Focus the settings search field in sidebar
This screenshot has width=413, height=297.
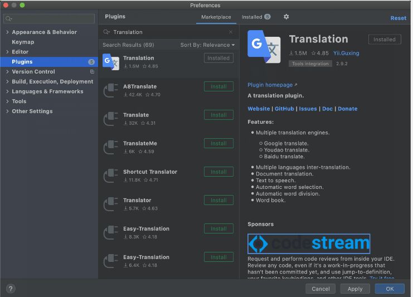coord(49,18)
